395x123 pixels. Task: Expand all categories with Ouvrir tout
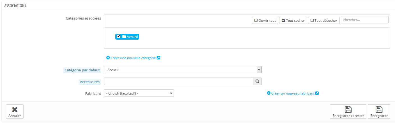[x=265, y=20]
